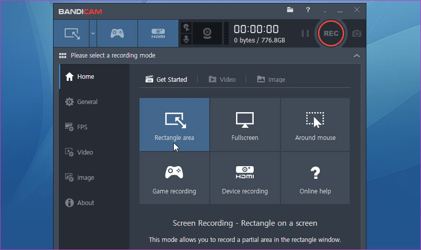Image resolution: width=421 pixels, height=250 pixels.
Task: Click the grid icon beside recording mode text
Action: point(63,56)
